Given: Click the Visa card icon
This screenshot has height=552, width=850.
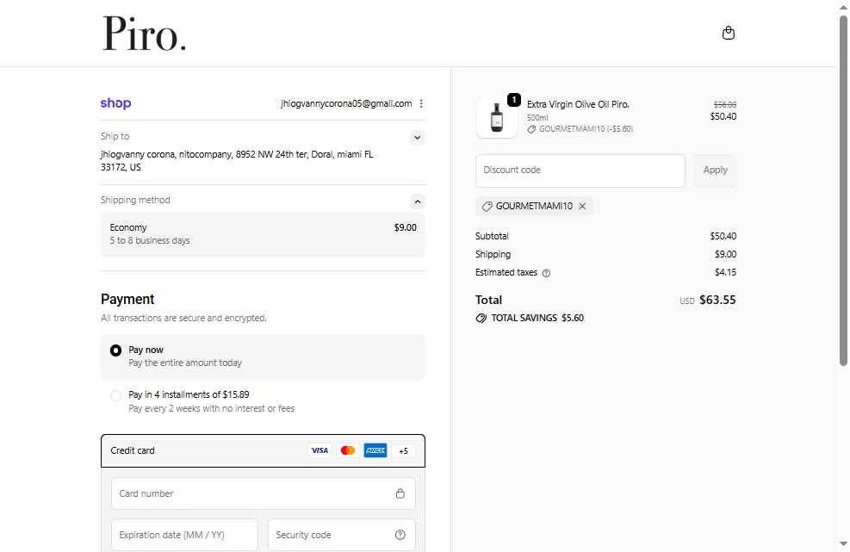Looking at the screenshot, I should click(320, 450).
